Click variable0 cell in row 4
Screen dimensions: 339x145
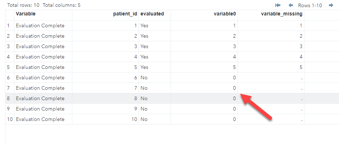click(234, 57)
